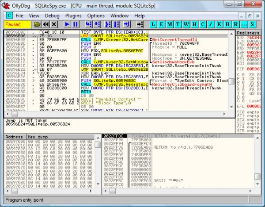The image size is (265, 207).
Task: Click the Trace over toolbar icon
Action: [116, 24]
